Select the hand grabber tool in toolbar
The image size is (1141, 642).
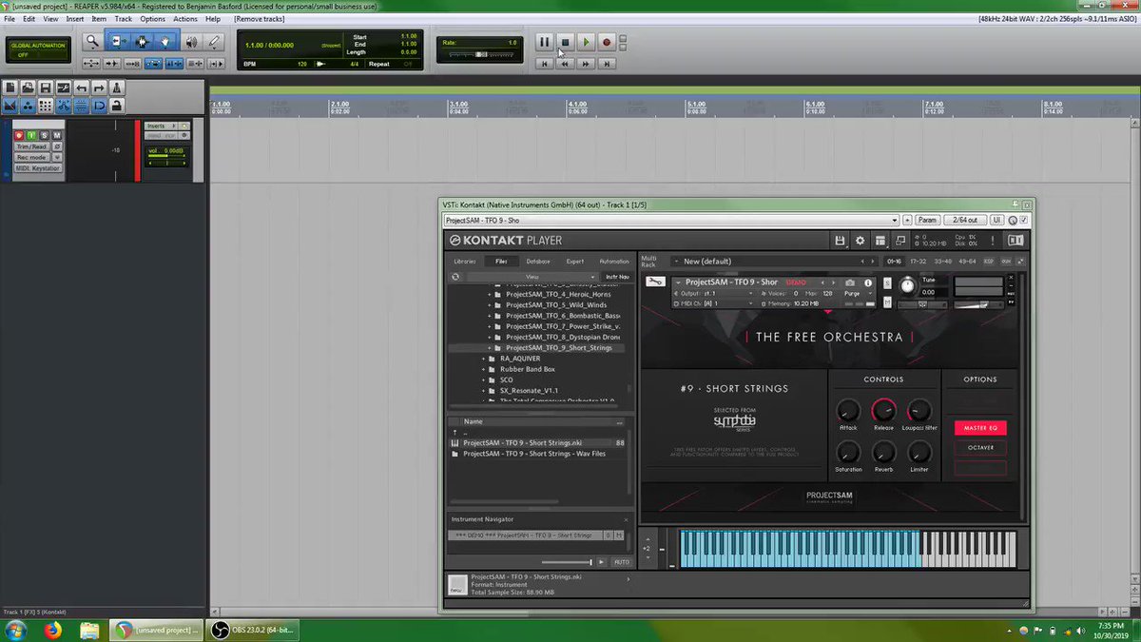tap(165, 42)
